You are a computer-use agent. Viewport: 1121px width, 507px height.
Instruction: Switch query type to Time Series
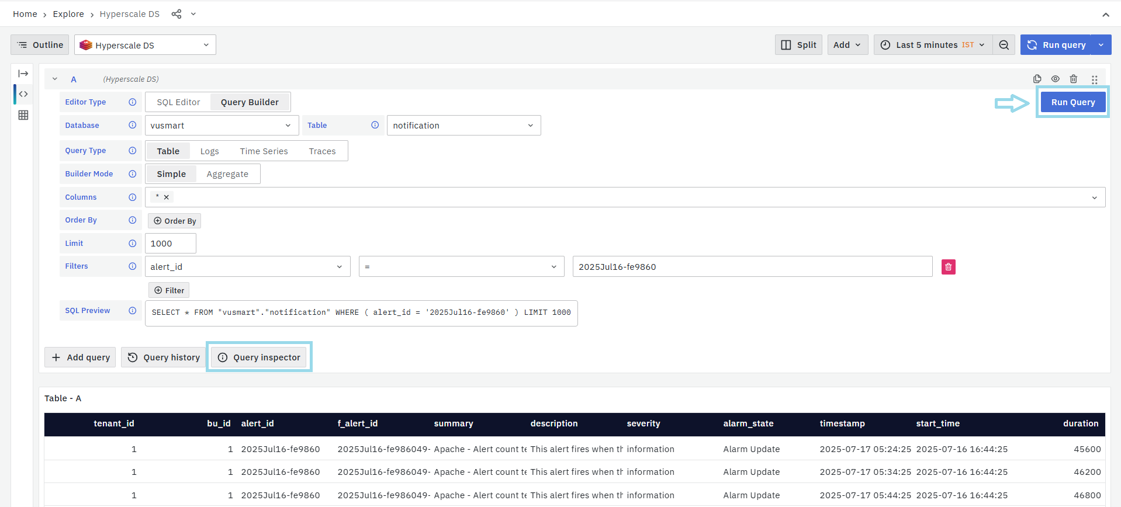[x=264, y=151]
